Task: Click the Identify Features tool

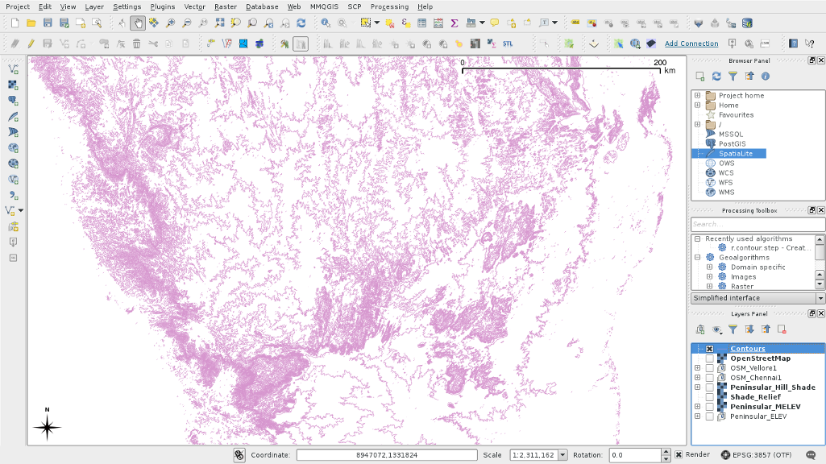Action: (326, 23)
